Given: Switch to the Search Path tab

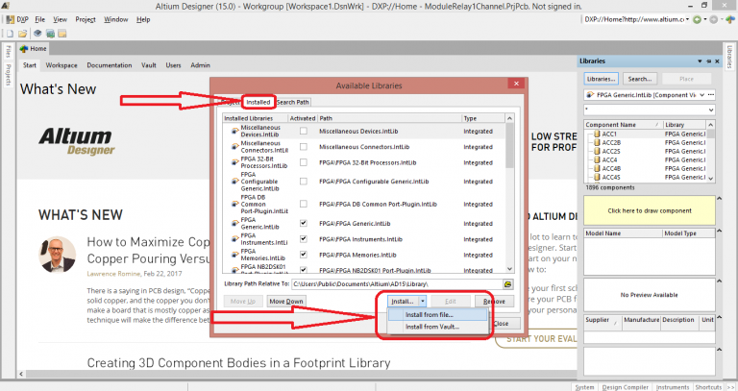Looking at the screenshot, I should click(293, 102).
